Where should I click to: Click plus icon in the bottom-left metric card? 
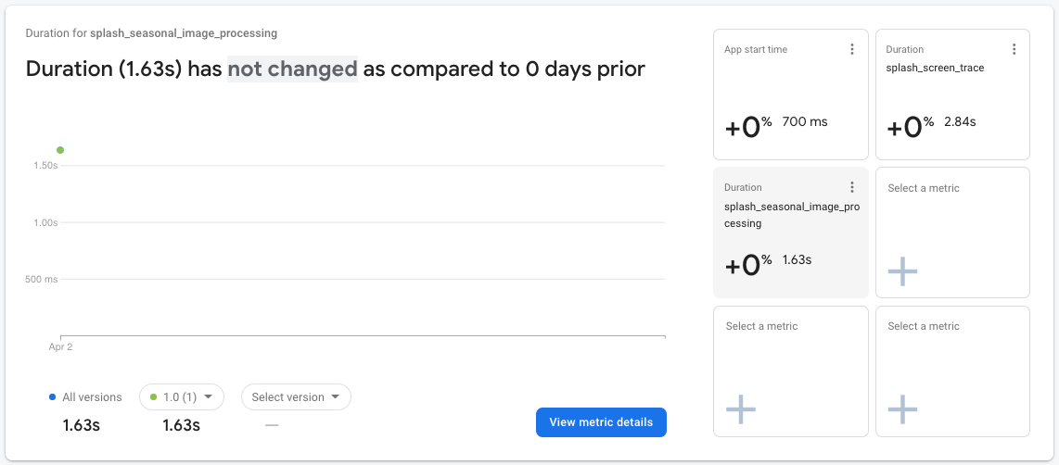[x=740, y=408]
